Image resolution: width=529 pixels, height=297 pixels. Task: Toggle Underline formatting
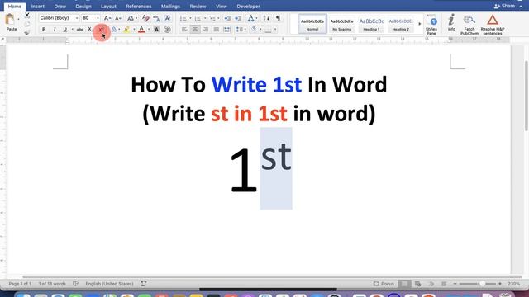(x=64, y=30)
